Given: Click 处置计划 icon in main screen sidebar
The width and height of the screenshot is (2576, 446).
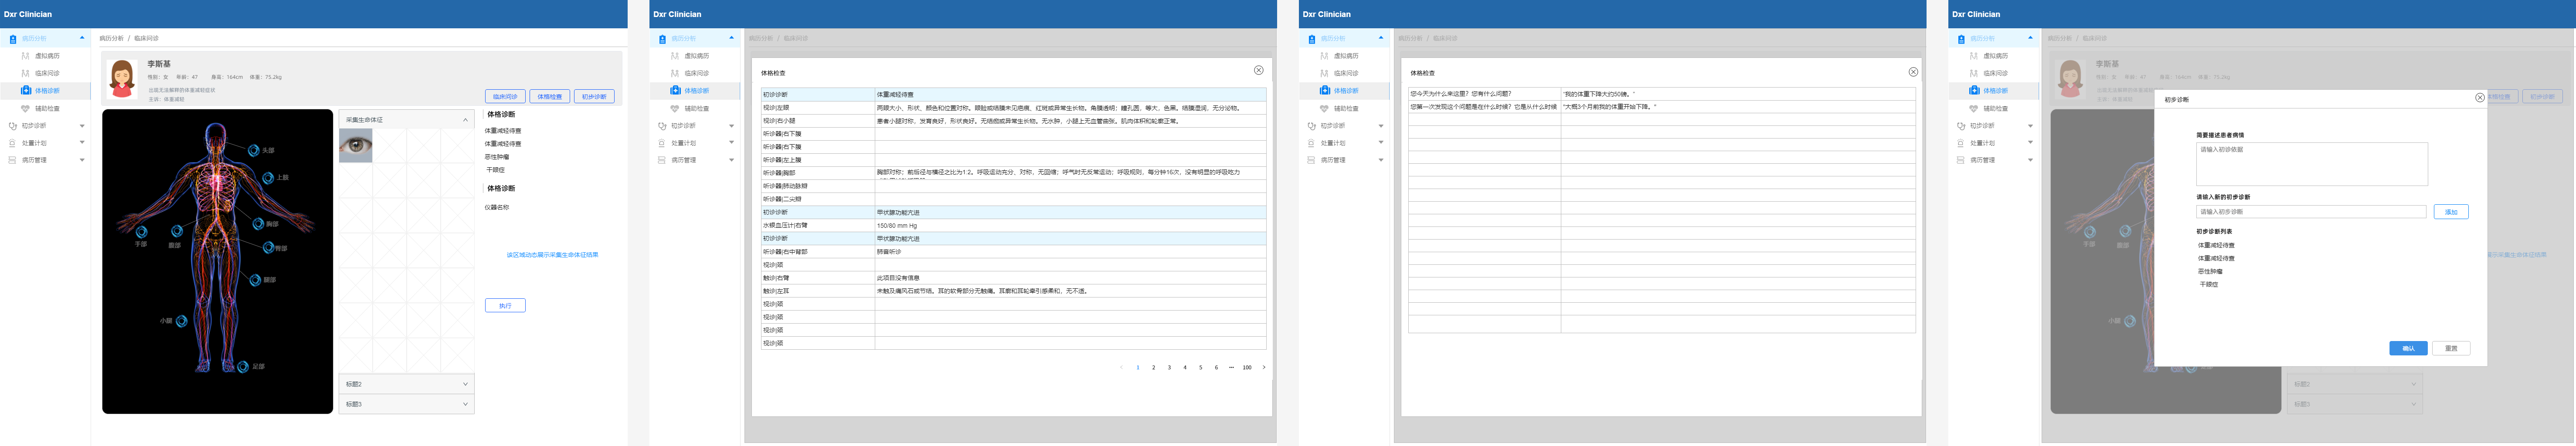Looking at the screenshot, I should [x=13, y=143].
